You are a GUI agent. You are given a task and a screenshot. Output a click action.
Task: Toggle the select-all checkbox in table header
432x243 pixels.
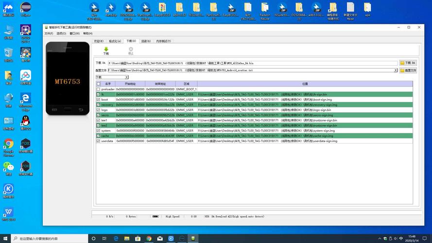click(98, 84)
